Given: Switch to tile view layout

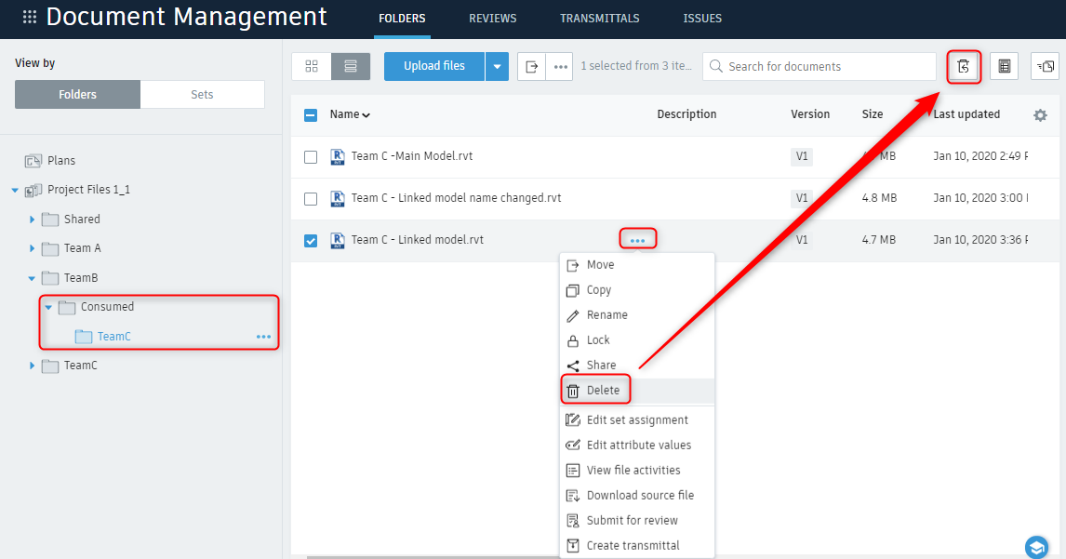Looking at the screenshot, I should 311,66.
